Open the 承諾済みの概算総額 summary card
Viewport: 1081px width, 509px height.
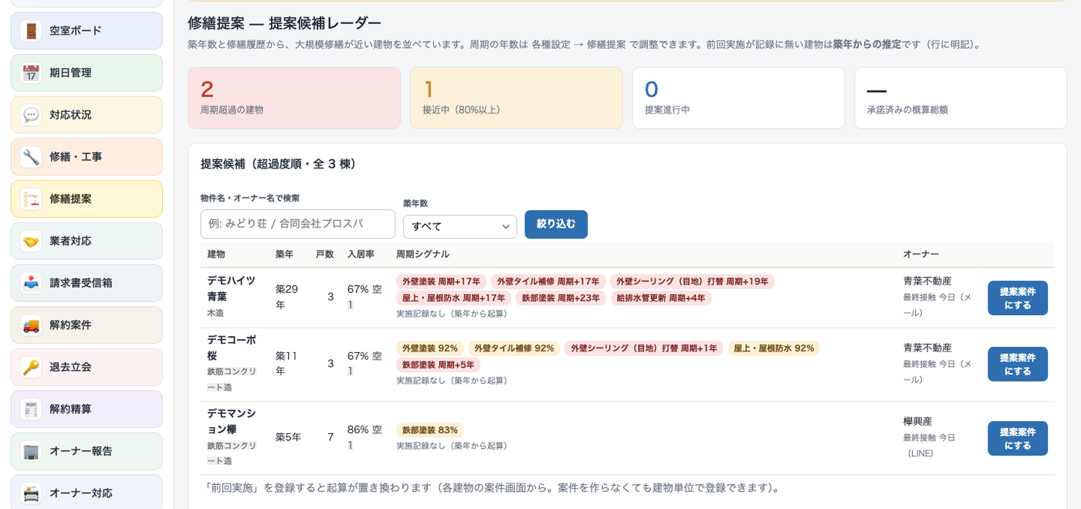961,98
